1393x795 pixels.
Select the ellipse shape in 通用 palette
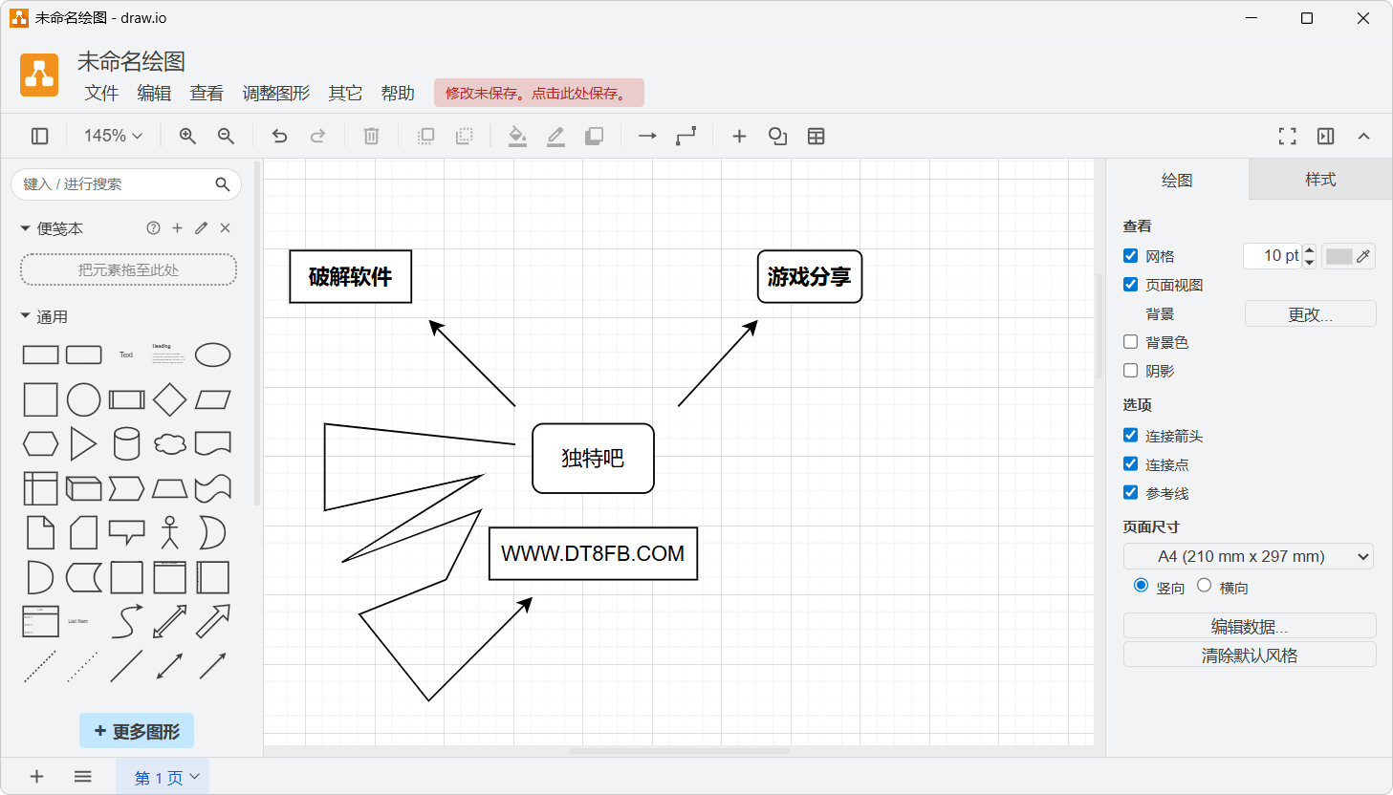tap(212, 355)
